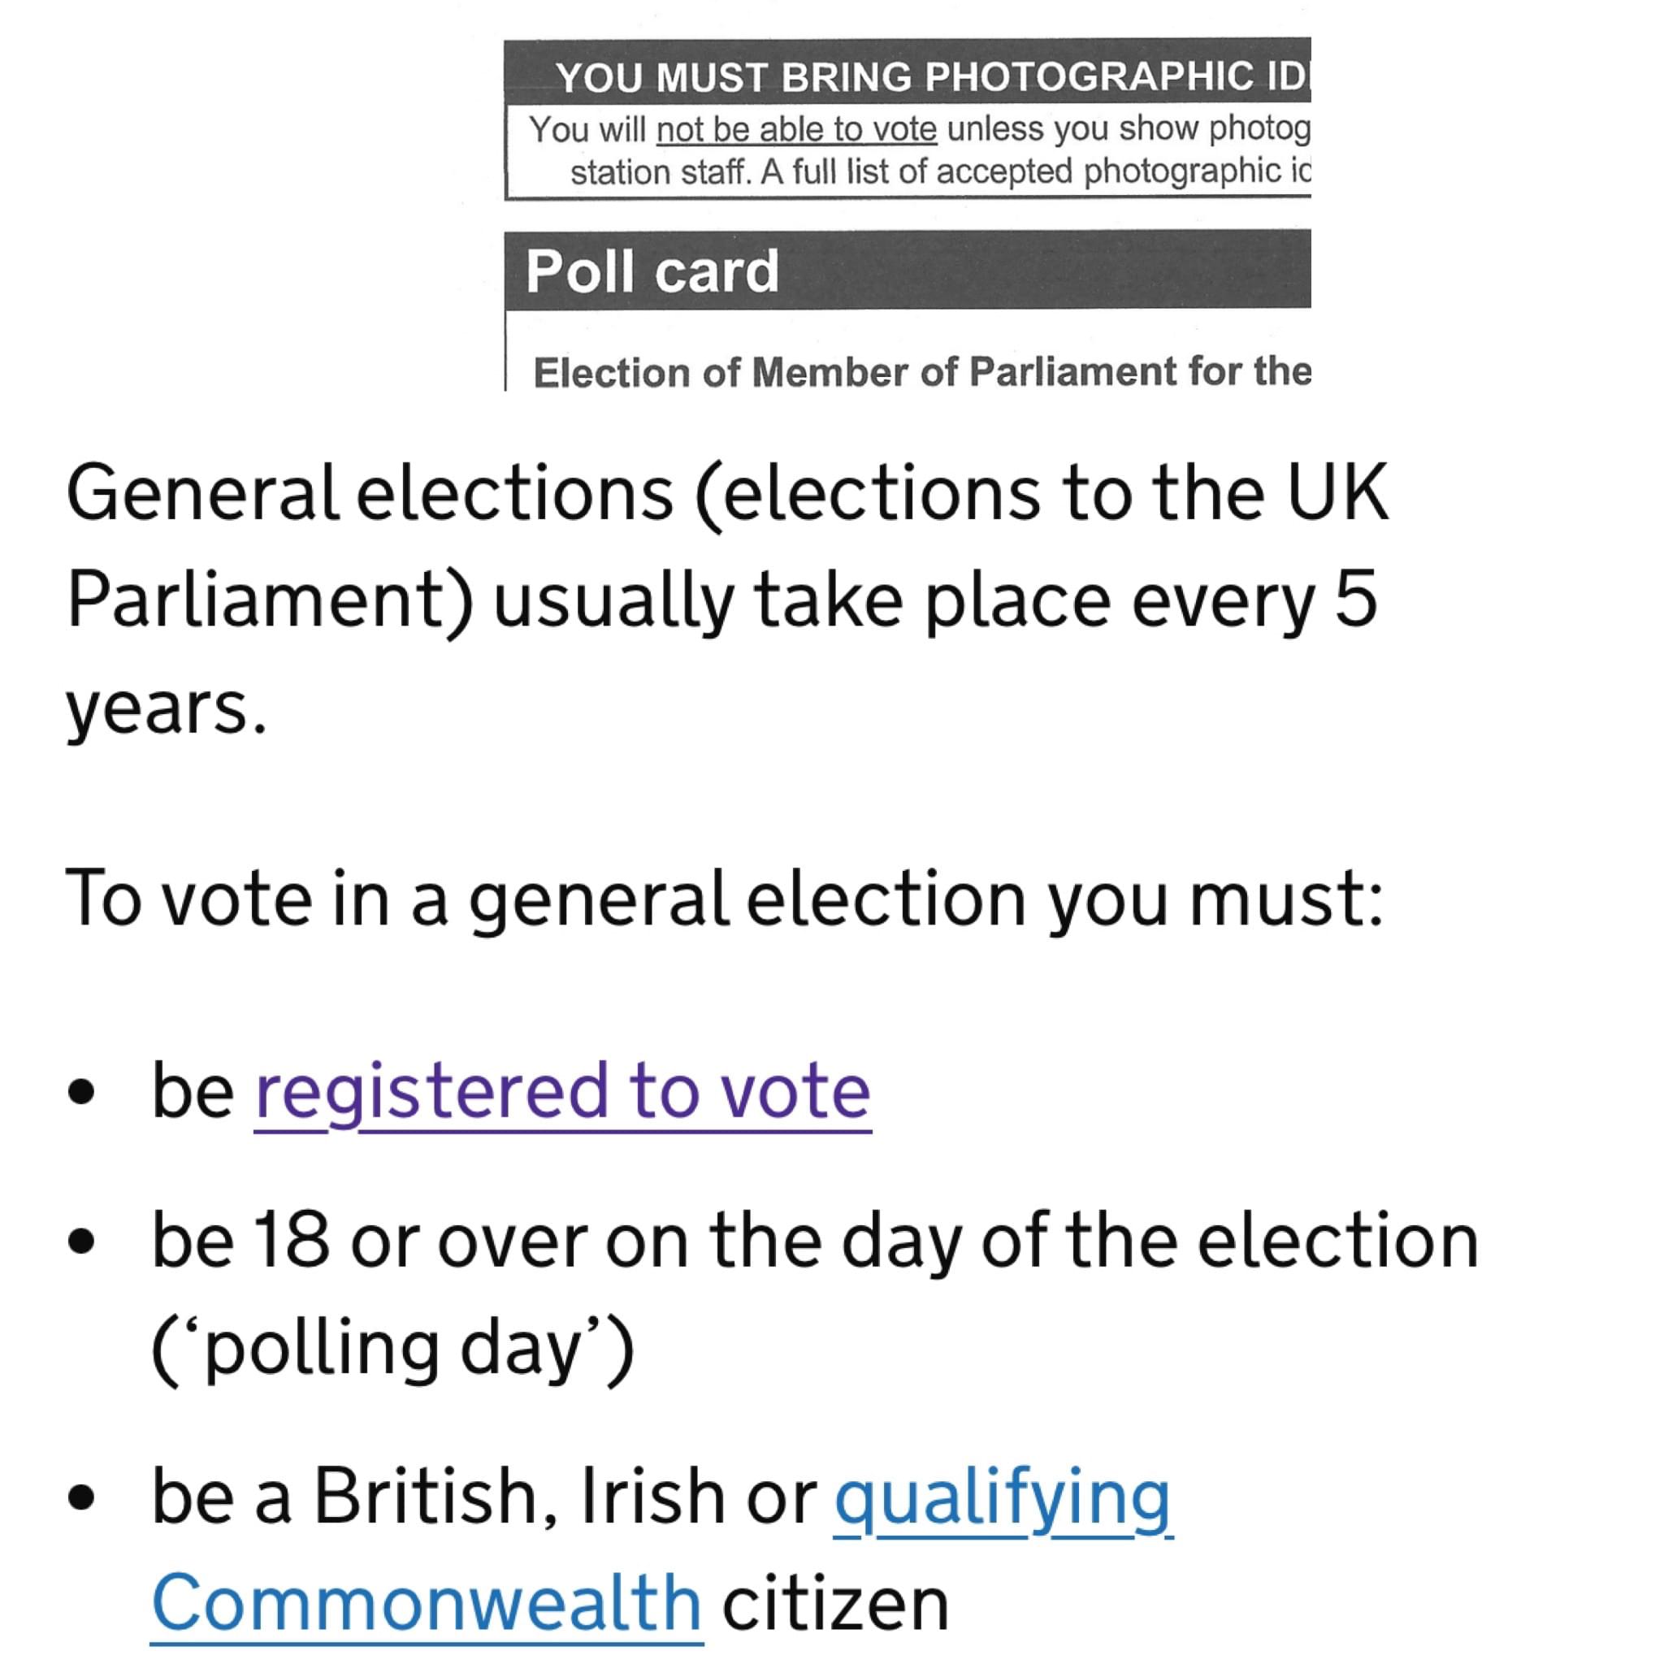Click the word 'citizen' after Commonwealth
The width and height of the screenshot is (1664, 1664).
[x=835, y=1604]
